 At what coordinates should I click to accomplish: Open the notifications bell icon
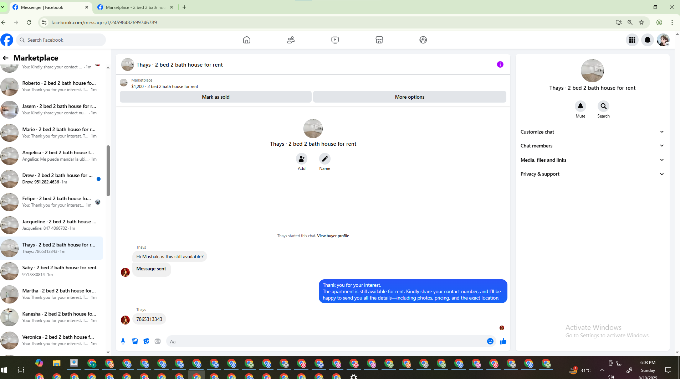pyautogui.click(x=647, y=40)
